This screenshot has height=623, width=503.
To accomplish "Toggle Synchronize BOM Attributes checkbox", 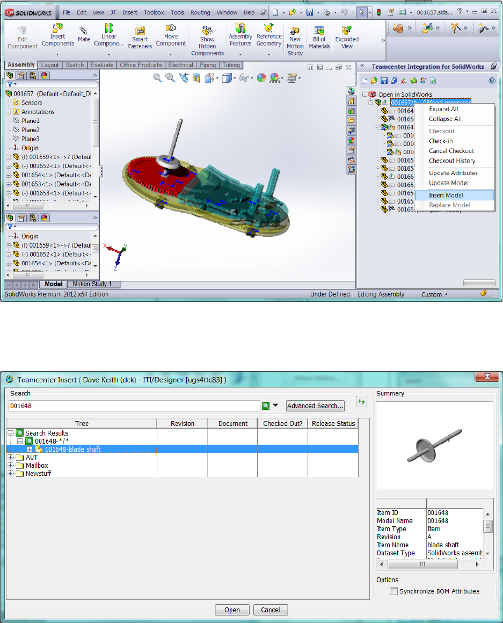I will (x=393, y=591).
